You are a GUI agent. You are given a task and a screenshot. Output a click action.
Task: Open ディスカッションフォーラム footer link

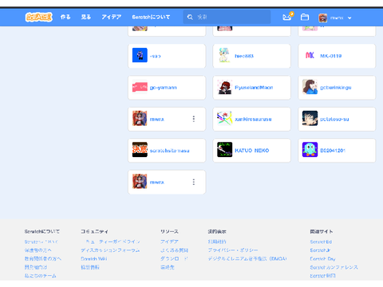[x=110, y=250]
